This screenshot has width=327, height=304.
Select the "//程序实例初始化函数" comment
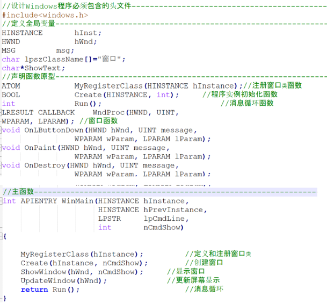pos(240,95)
